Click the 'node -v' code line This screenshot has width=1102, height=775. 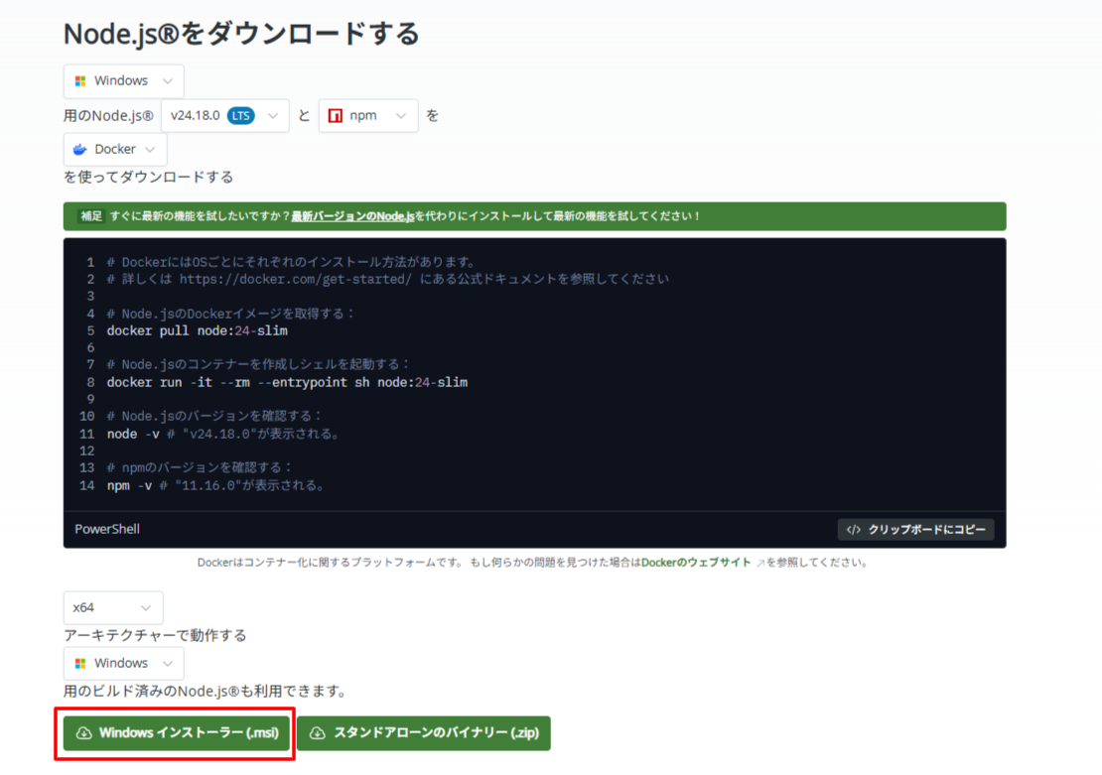click(223, 435)
